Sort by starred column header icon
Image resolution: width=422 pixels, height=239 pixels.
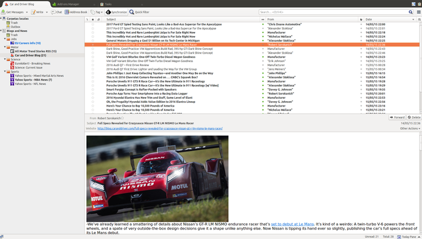pyautogui.click(x=93, y=19)
